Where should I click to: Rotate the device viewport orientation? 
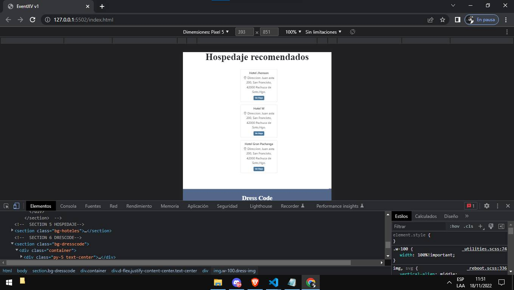click(x=353, y=32)
